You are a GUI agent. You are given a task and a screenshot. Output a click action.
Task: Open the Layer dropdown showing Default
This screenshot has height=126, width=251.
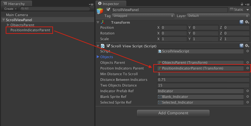[218, 16]
